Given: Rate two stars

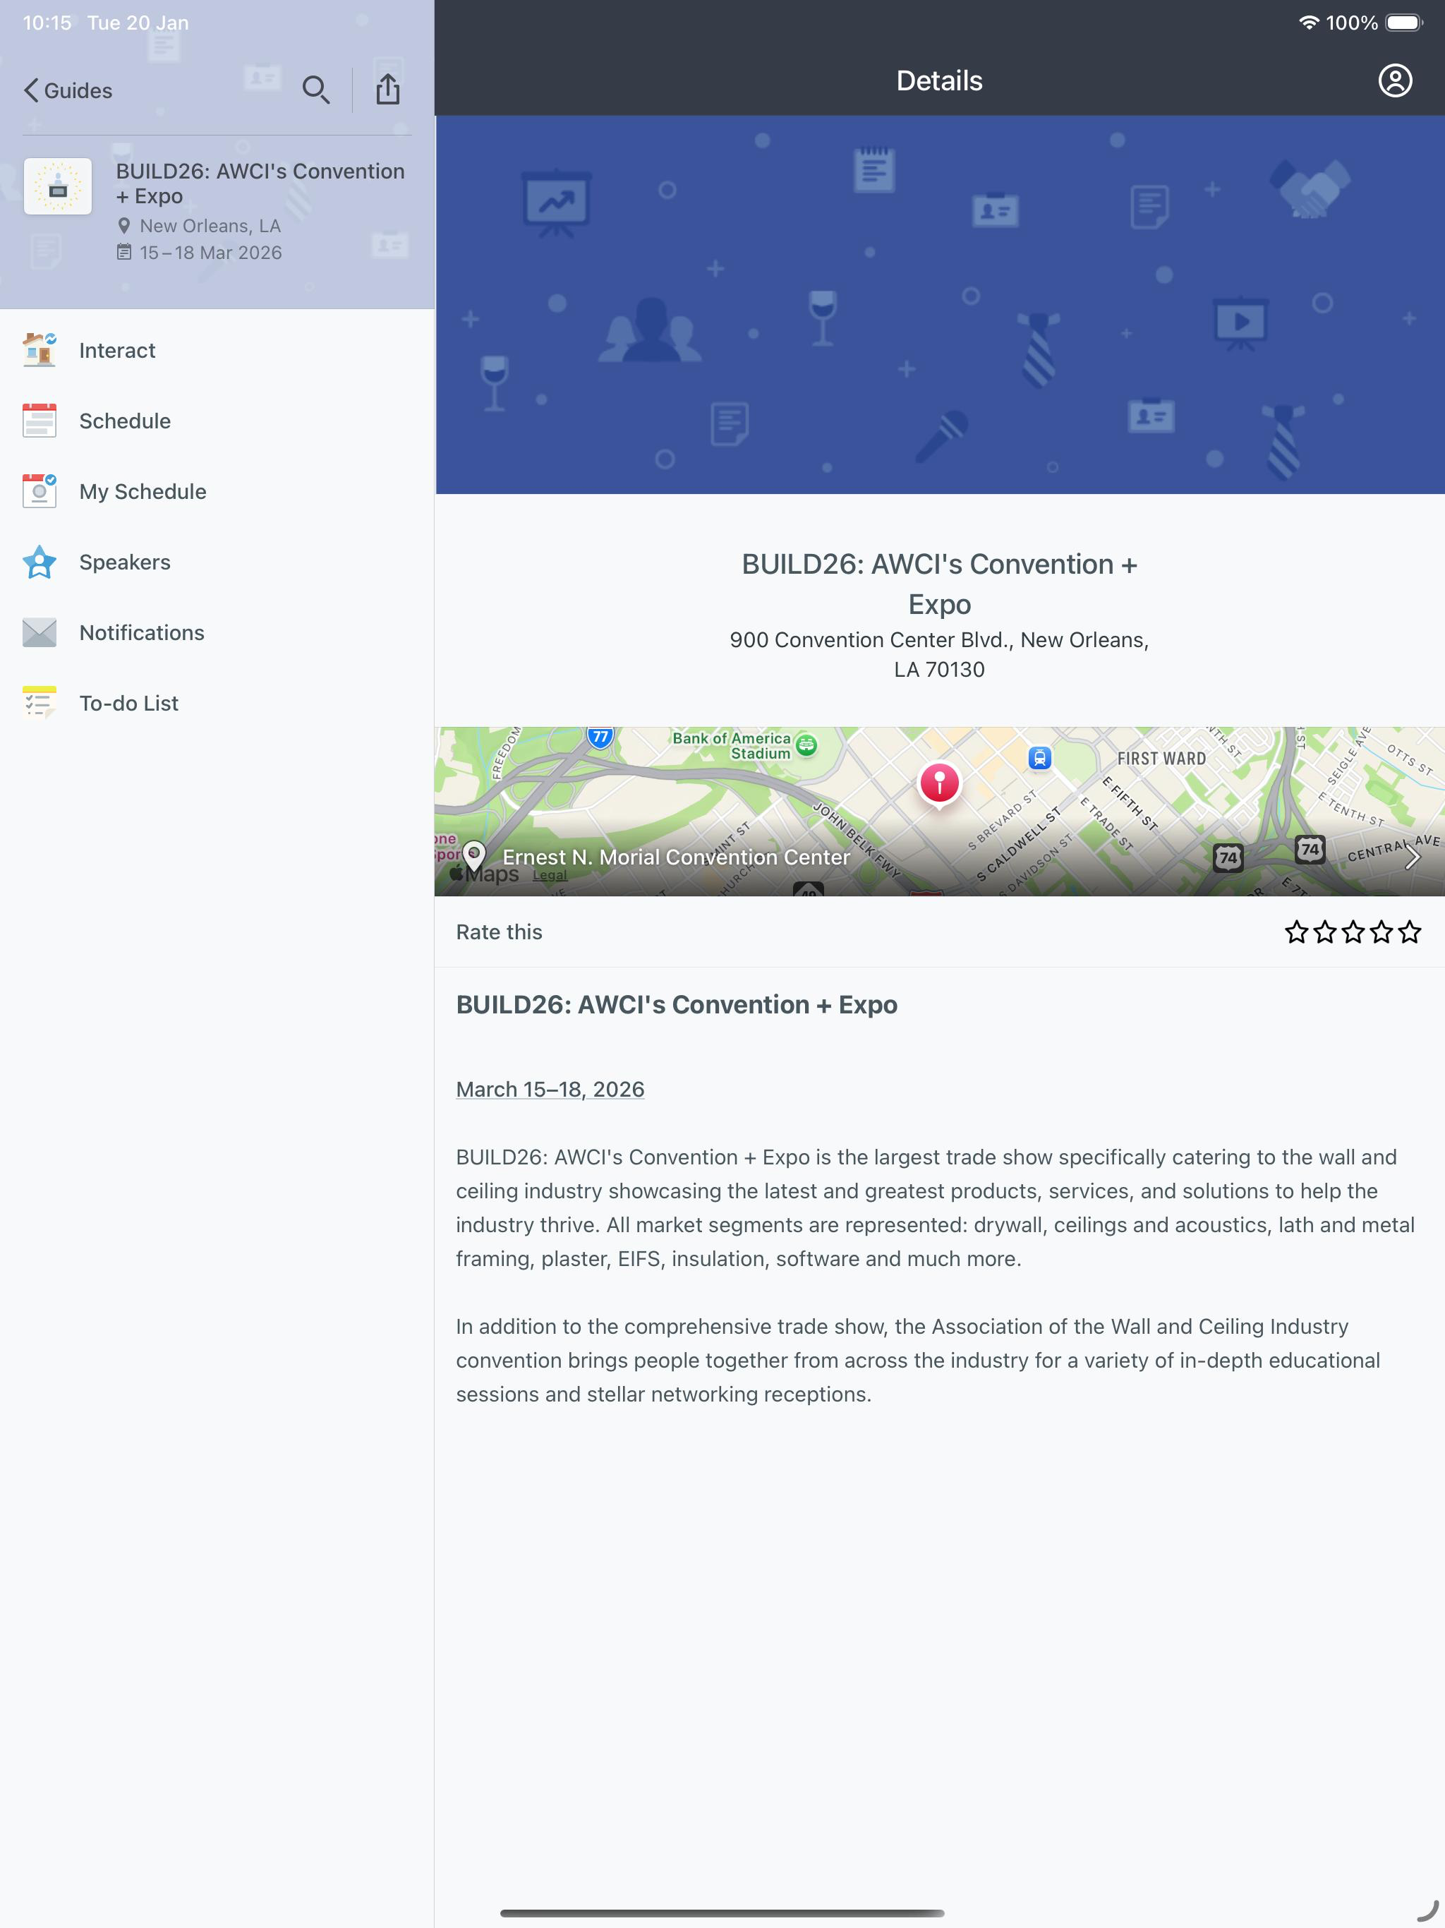Looking at the screenshot, I should click(x=1325, y=932).
